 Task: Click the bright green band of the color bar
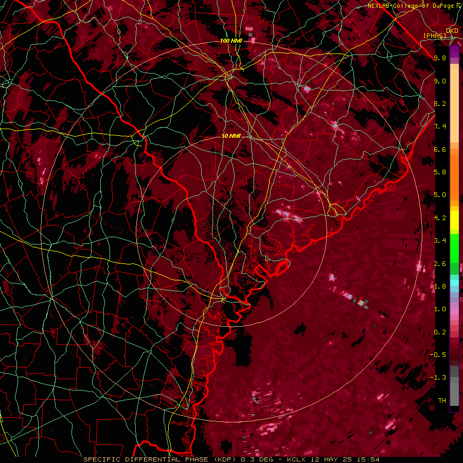454,248
